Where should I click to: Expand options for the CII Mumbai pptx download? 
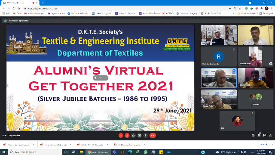click(x=144, y=145)
